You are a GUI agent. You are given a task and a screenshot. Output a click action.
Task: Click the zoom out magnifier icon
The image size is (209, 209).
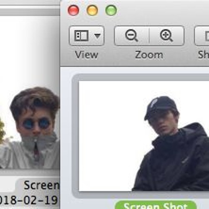(132, 36)
